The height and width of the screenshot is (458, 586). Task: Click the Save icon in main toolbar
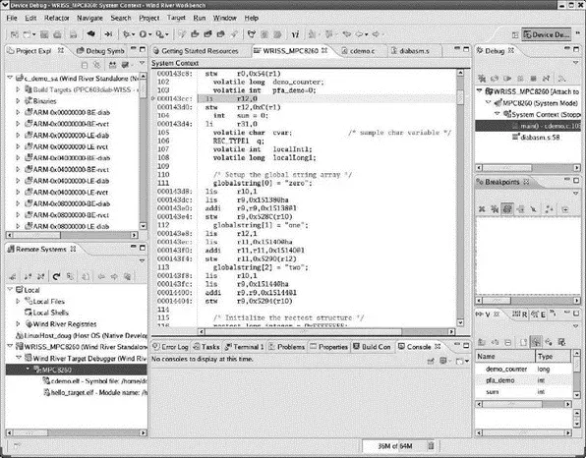pyautogui.click(x=44, y=34)
